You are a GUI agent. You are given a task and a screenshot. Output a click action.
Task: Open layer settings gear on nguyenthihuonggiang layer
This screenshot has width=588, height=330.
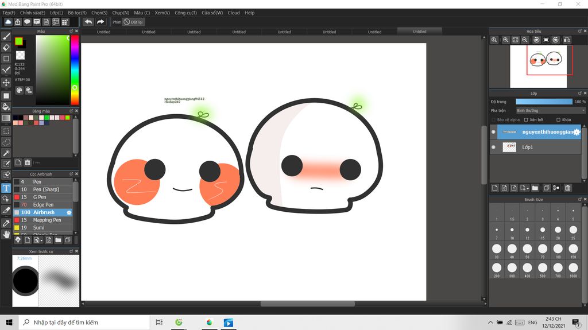(577, 131)
